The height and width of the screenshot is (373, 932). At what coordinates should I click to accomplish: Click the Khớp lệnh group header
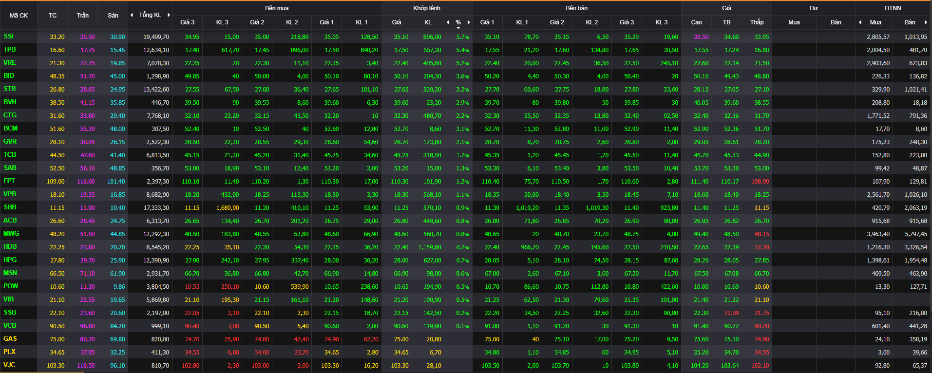point(427,8)
